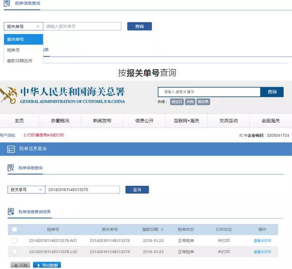Image resolution: width=292 pixels, height=269 pixels.
Task: Collapse the open 报关单号 dropdown at top
Action: (23, 27)
